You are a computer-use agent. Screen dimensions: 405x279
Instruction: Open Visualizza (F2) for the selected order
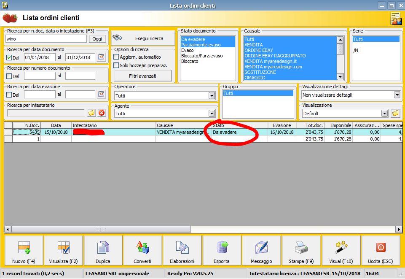(63, 250)
